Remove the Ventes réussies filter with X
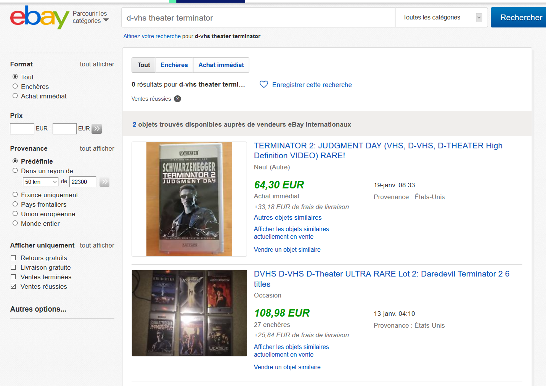 pyautogui.click(x=178, y=99)
